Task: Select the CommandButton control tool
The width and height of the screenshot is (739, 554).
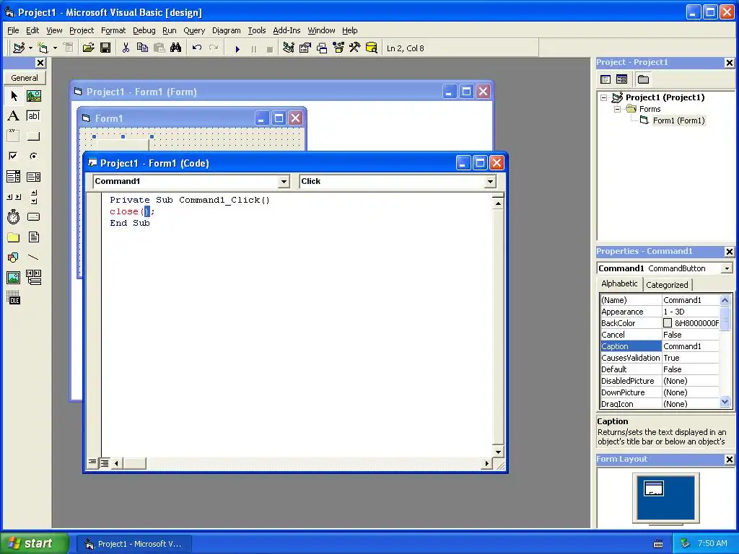Action: point(33,136)
